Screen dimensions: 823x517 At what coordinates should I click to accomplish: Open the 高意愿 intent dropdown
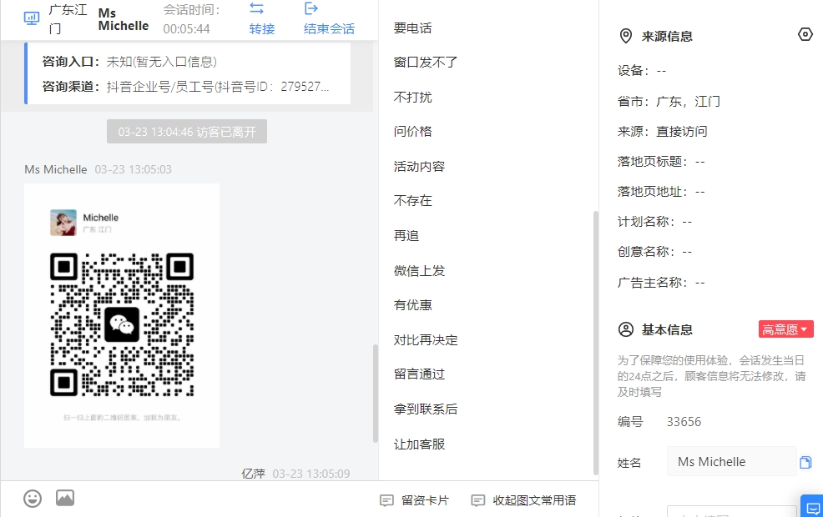[x=785, y=329]
